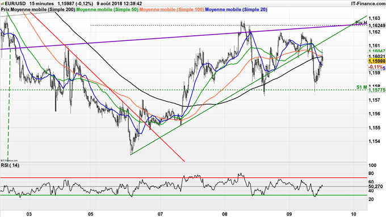Image resolution: width=386 pixels, height=217 pixels.
Task: Click the 9 août 2018 12:39:42 timestamp
Action: (119, 4)
